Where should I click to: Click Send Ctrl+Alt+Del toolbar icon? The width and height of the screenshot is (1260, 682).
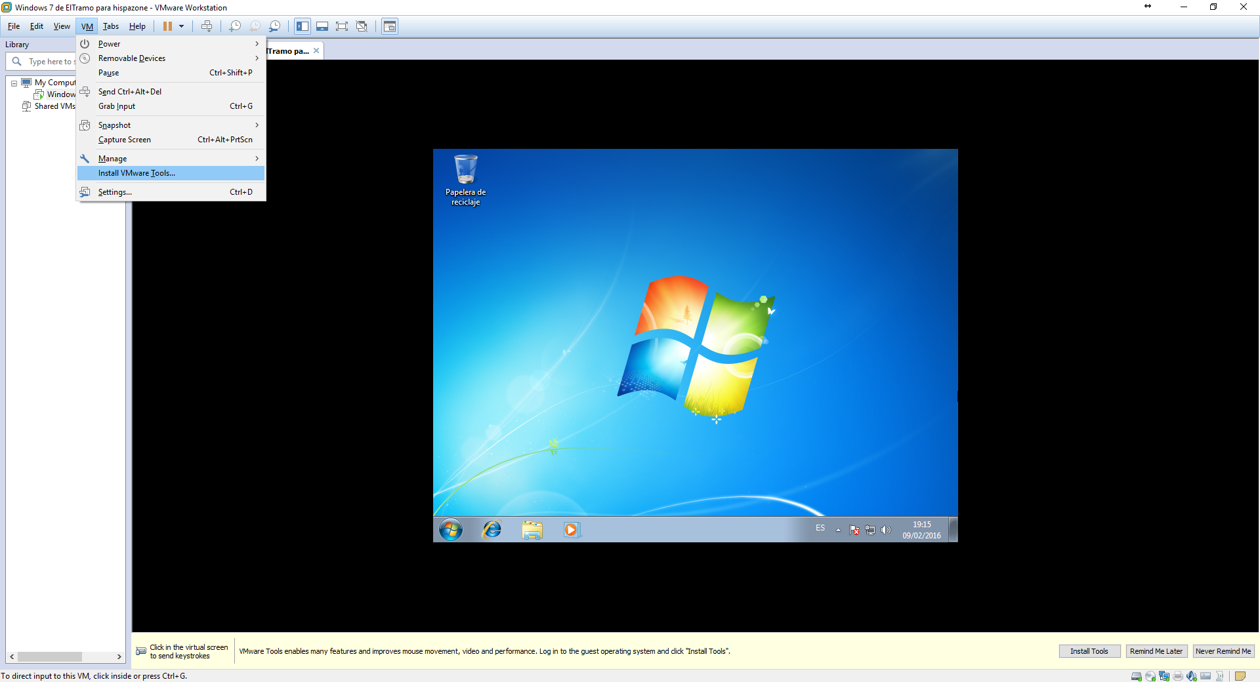(207, 26)
